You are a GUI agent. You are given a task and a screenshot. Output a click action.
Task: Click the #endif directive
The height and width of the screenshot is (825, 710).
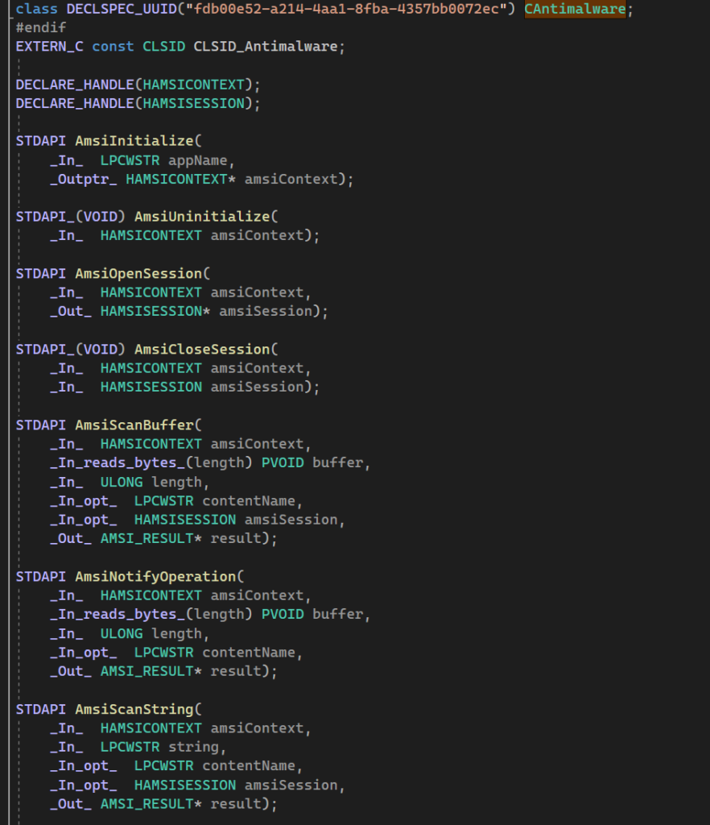[41, 27]
